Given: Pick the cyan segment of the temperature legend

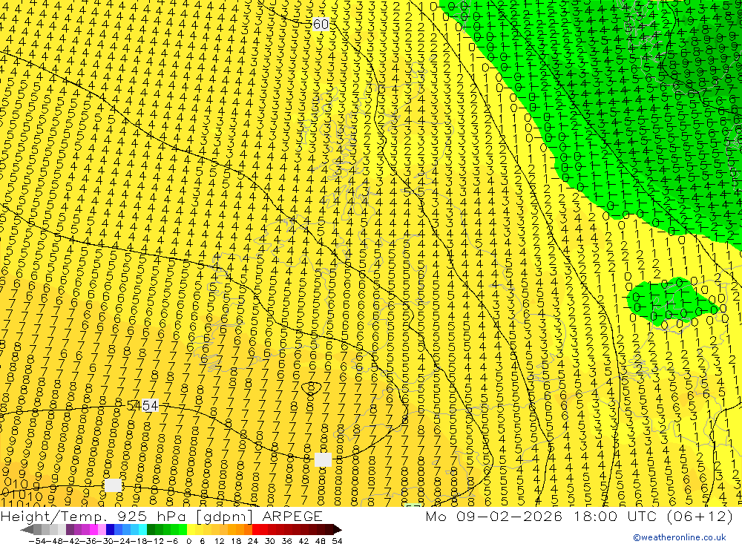Looking at the screenshot, I should click(142, 530).
